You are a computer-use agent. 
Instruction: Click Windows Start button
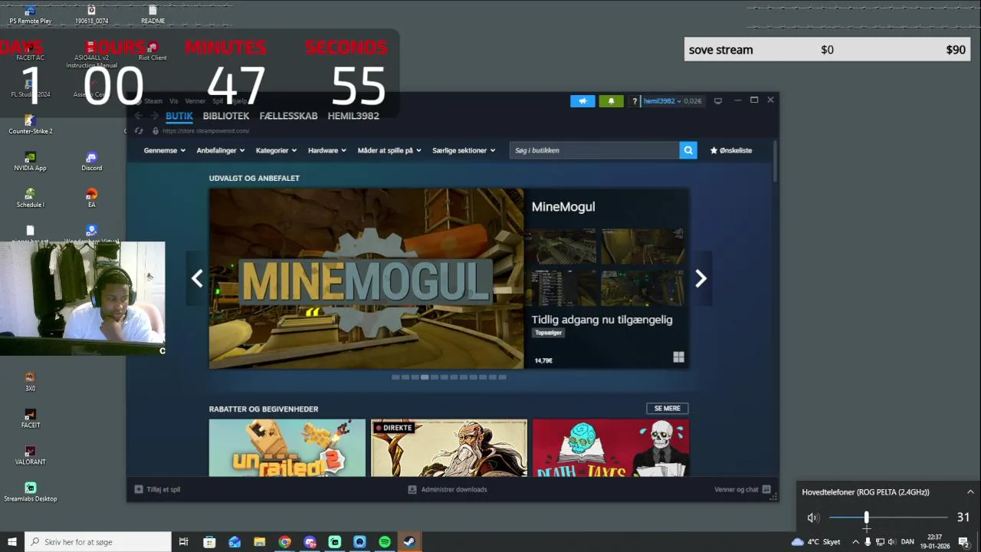[x=11, y=542]
